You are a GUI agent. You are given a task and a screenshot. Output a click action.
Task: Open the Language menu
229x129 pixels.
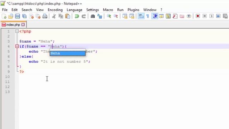(74, 10)
